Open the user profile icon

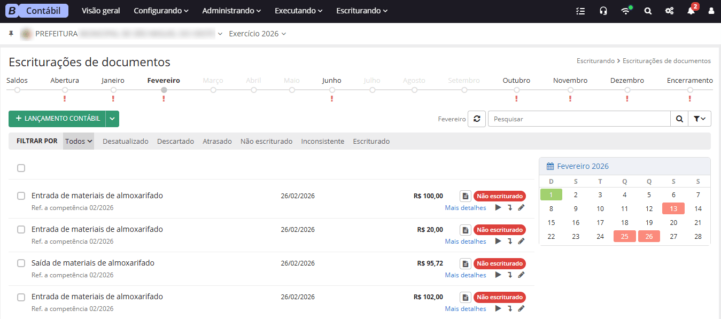tap(711, 11)
